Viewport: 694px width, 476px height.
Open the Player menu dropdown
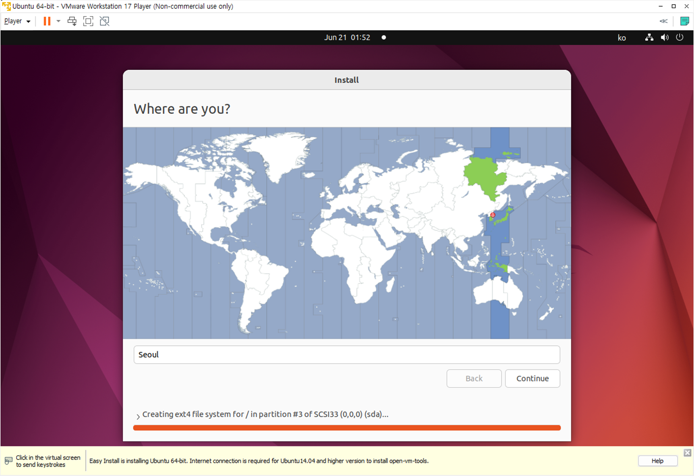17,21
